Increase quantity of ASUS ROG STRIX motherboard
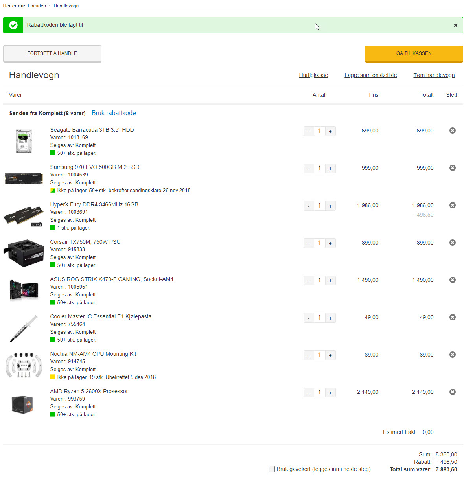 (x=330, y=281)
